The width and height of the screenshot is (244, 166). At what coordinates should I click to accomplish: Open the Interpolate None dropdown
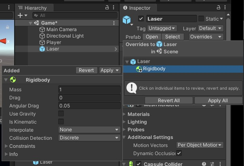click(x=89, y=130)
